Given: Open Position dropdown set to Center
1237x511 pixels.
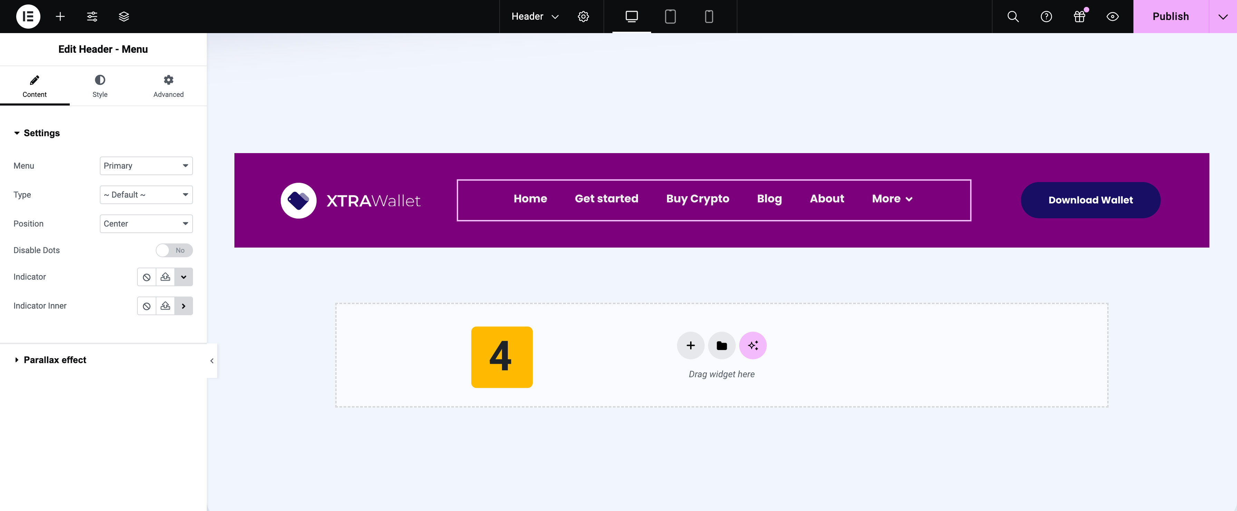Looking at the screenshot, I should [146, 223].
